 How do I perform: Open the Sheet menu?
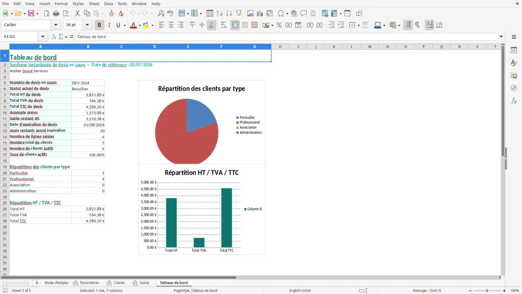click(94, 3)
